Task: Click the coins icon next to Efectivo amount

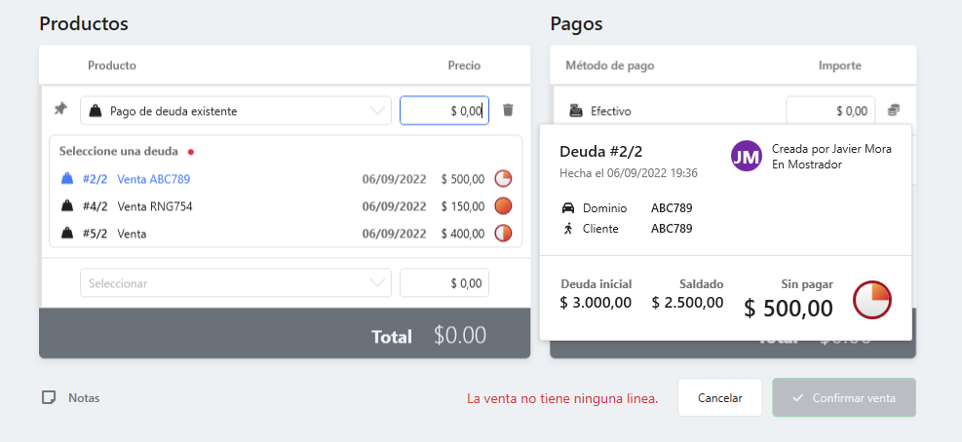Action: point(893,110)
